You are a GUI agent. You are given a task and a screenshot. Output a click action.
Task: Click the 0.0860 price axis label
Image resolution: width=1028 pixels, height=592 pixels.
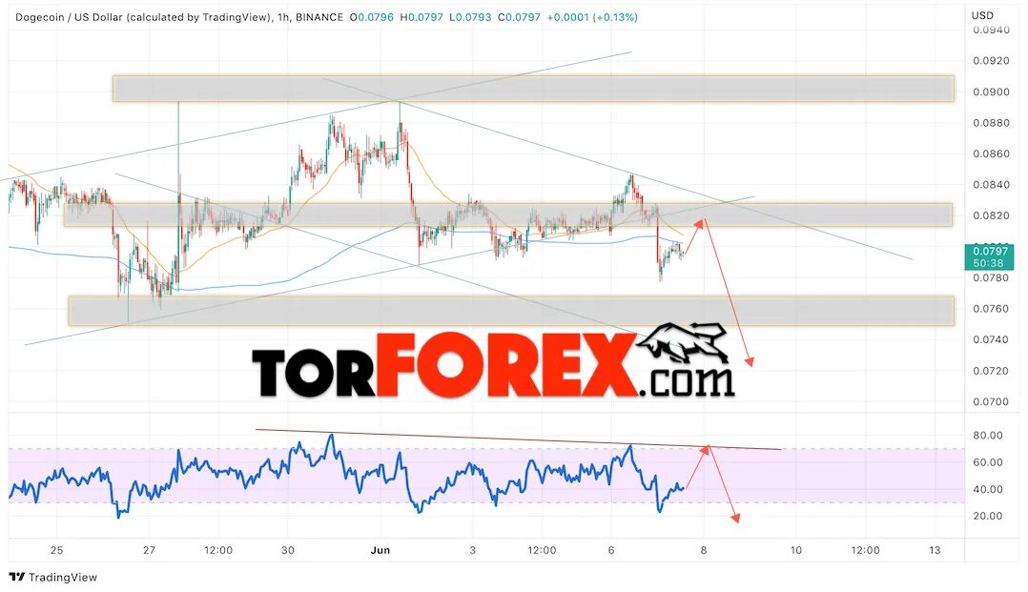click(991, 153)
